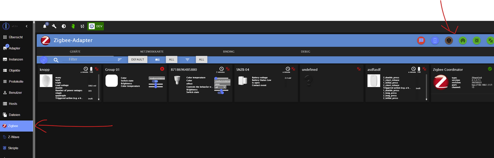The height and width of the screenshot is (158, 494).
Task: Click the green pairing broadcast icon
Action: coord(463,41)
